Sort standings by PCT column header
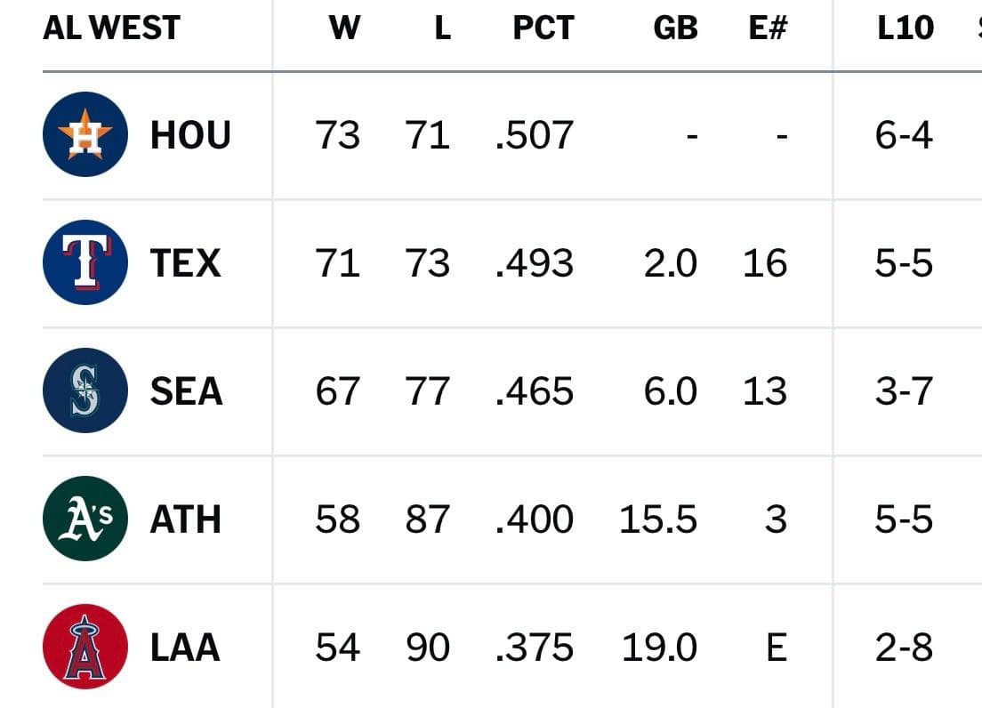This screenshot has width=982, height=708. (543, 28)
